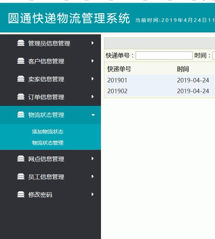The image size is (215, 239).
Task: Select tracking number 201902 cell
Action: 117,91
